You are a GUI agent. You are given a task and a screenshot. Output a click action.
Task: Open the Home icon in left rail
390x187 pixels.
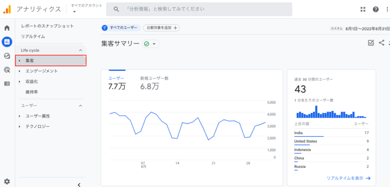7,28
